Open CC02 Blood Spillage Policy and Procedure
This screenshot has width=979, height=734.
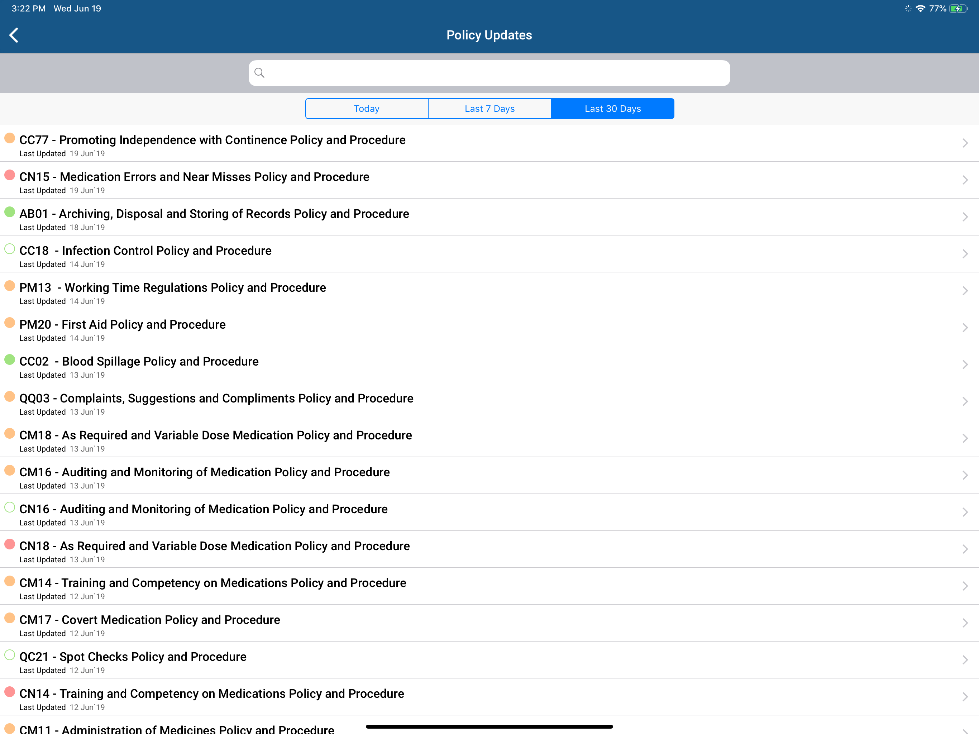pyautogui.click(x=139, y=362)
